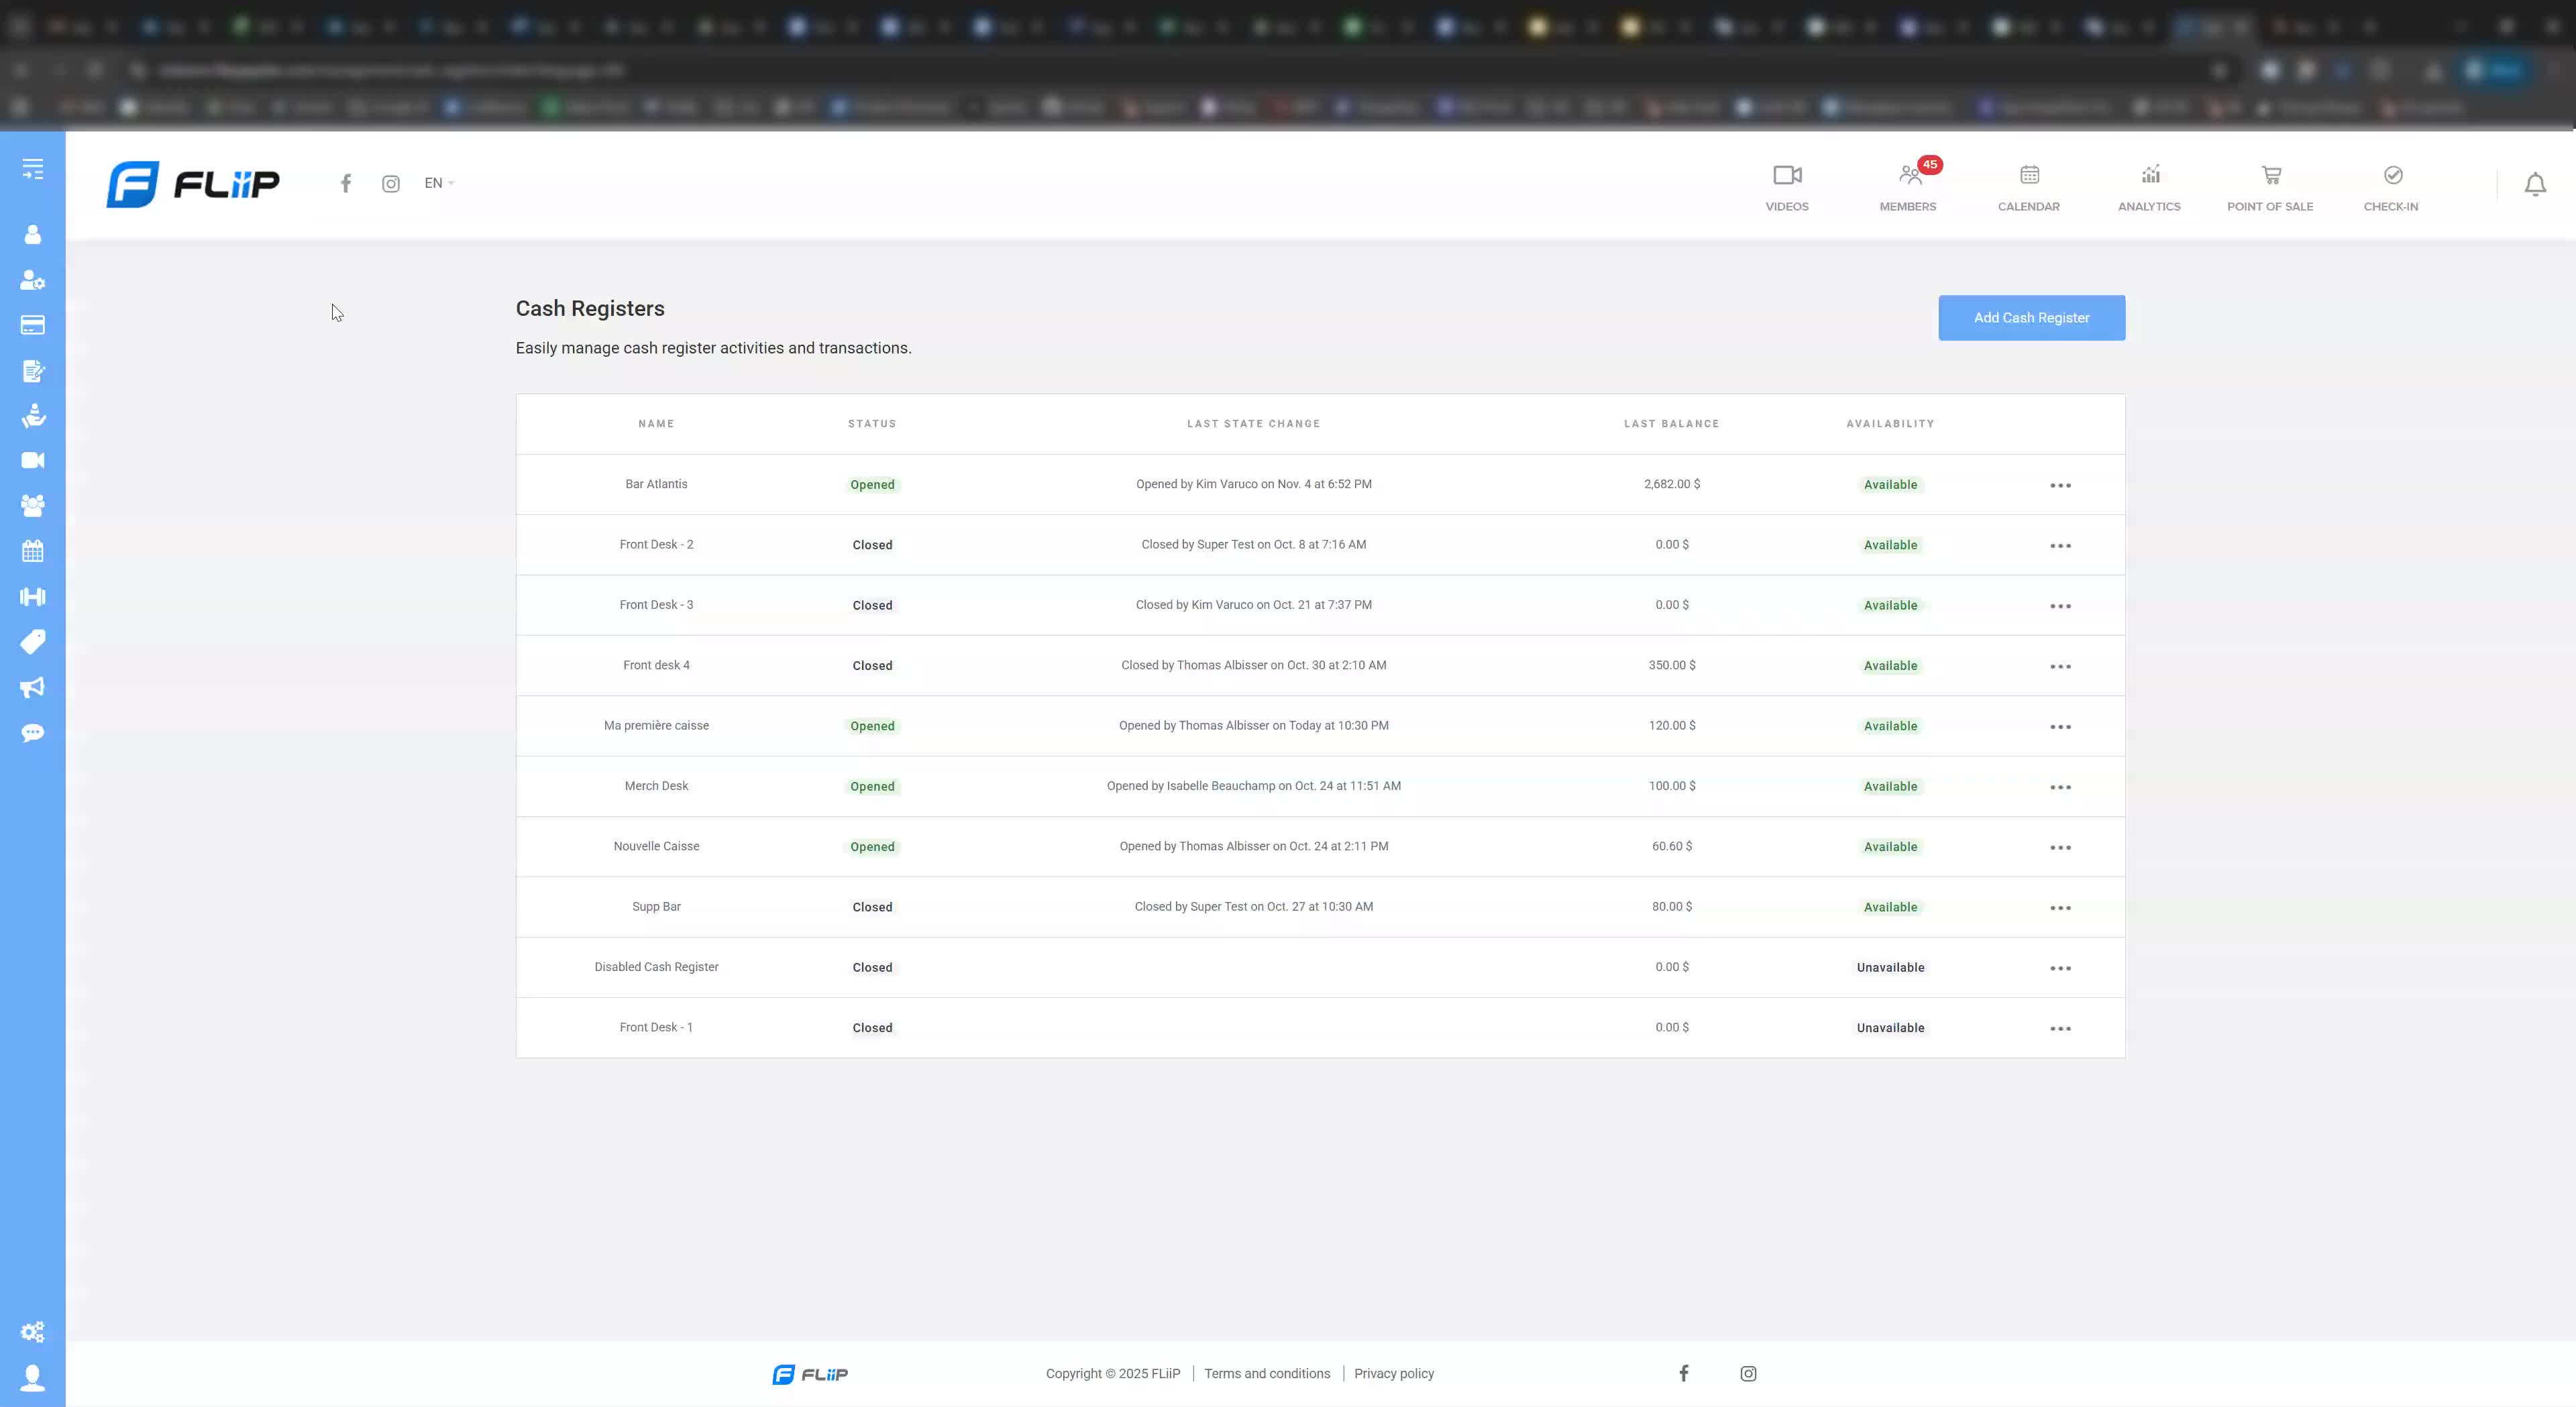Click the chat bubble sidebar icon
This screenshot has width=2576, height=1407.
(x=33, y=733)
